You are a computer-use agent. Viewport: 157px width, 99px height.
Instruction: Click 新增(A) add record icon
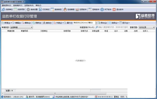3,23
